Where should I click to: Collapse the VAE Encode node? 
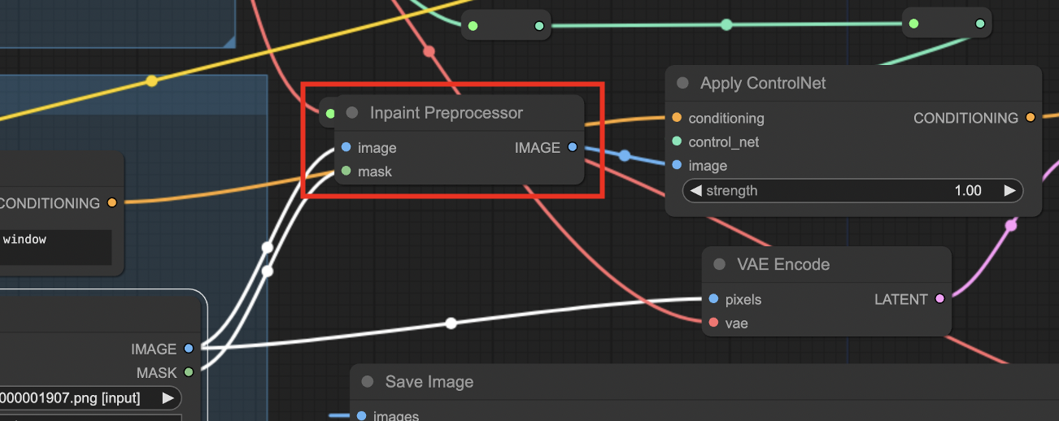[x=719, y=265]
